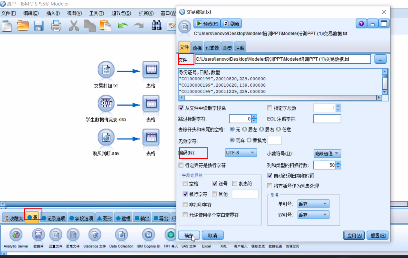Click the file browse ... button
The image size is (408, 258).
click(380, 59)
